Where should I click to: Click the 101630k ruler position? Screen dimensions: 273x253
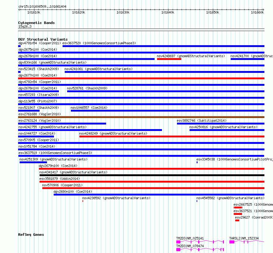123,12
